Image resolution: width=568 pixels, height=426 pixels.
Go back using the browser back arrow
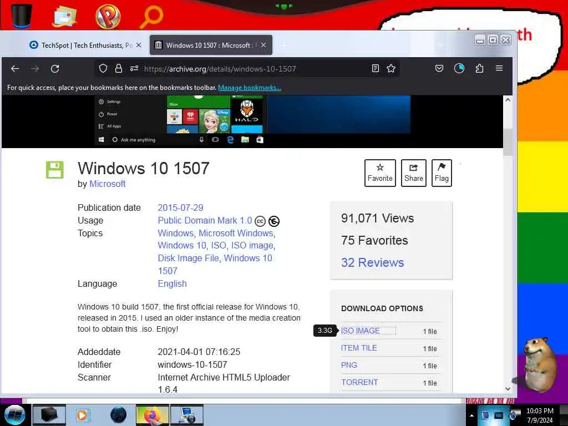tap(15, 68)
